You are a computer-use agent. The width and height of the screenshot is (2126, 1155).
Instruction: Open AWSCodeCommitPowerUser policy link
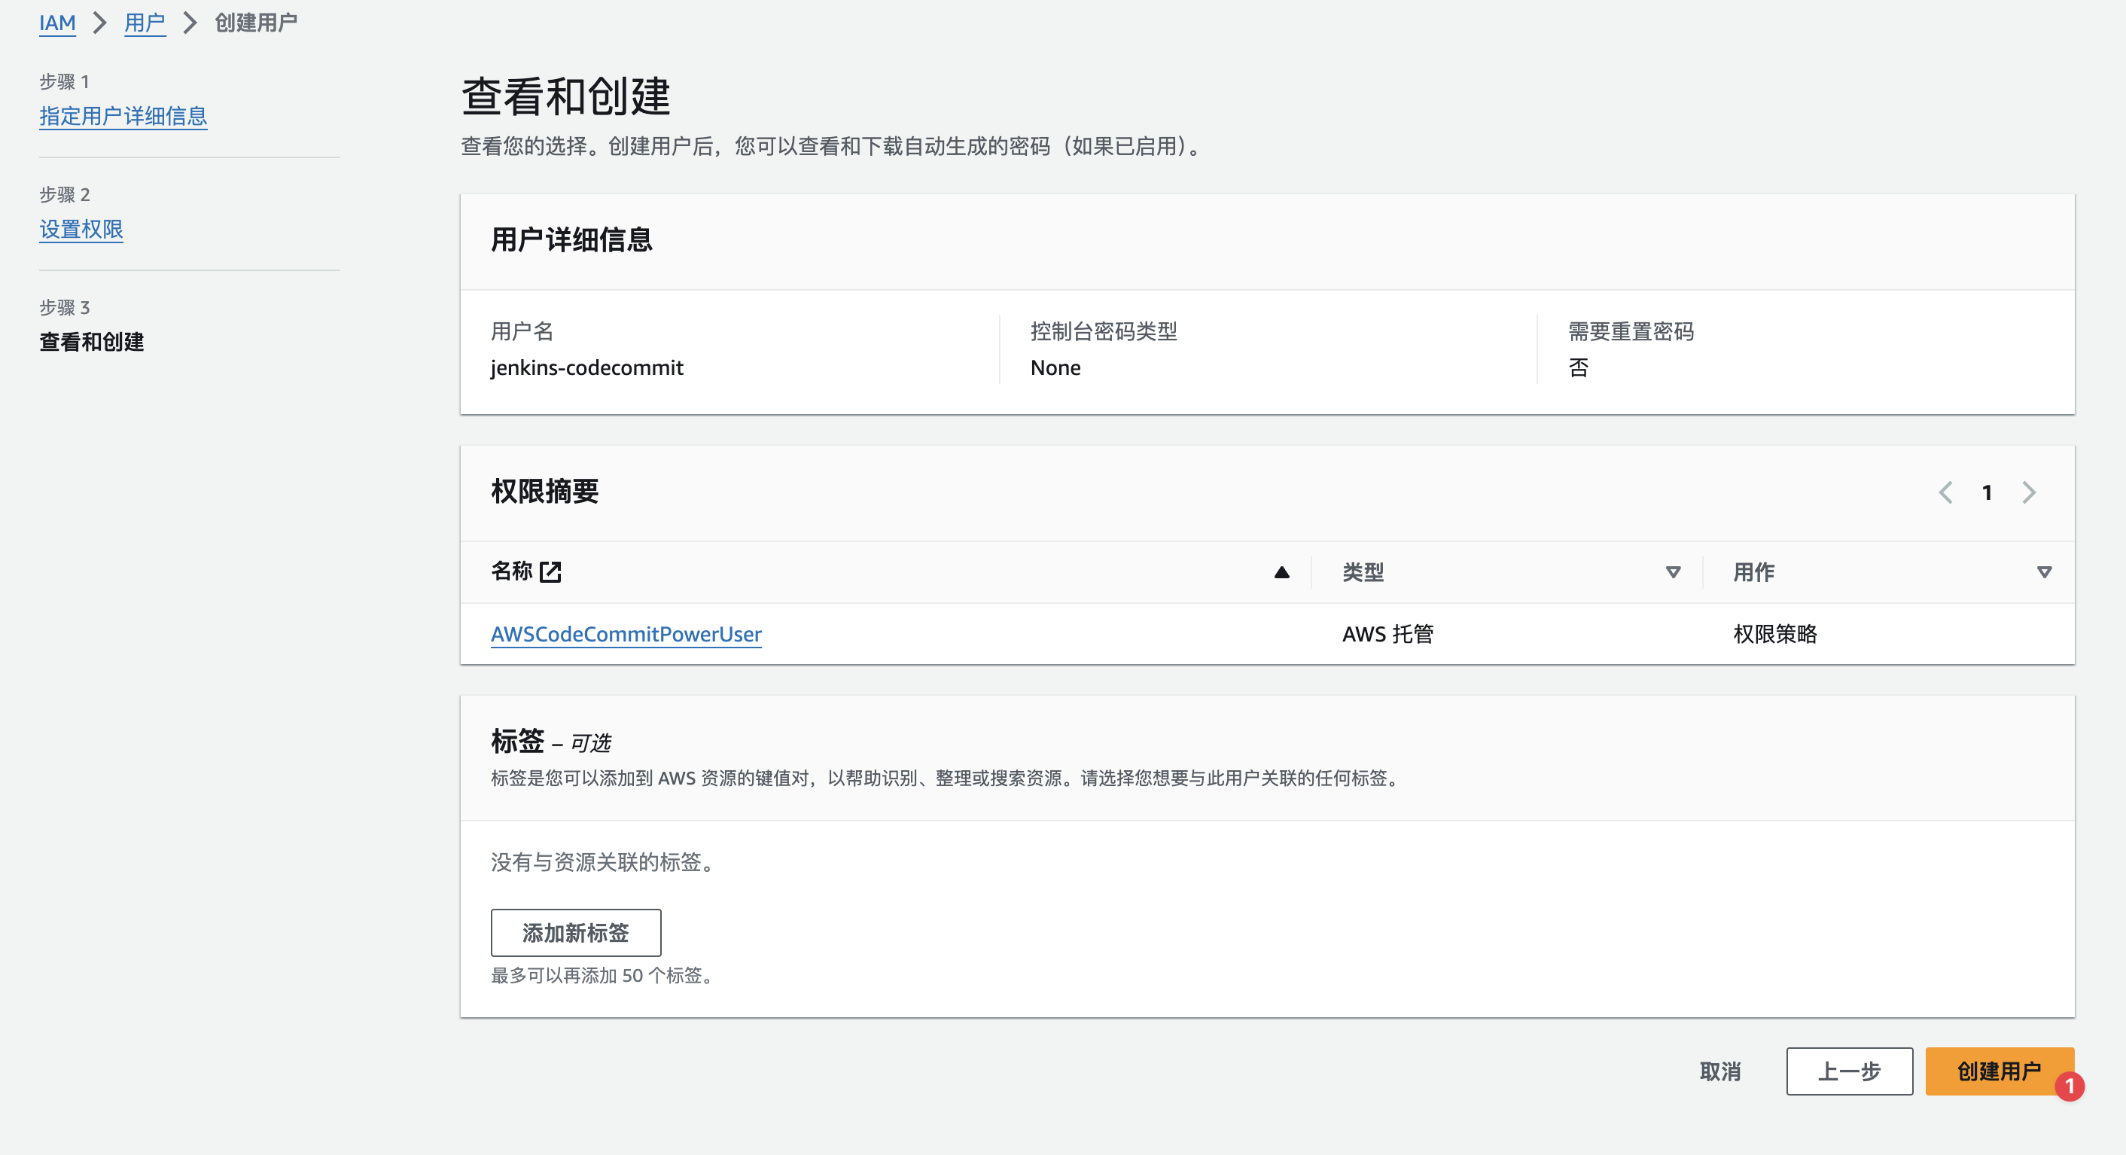click(x=626, y=634)
